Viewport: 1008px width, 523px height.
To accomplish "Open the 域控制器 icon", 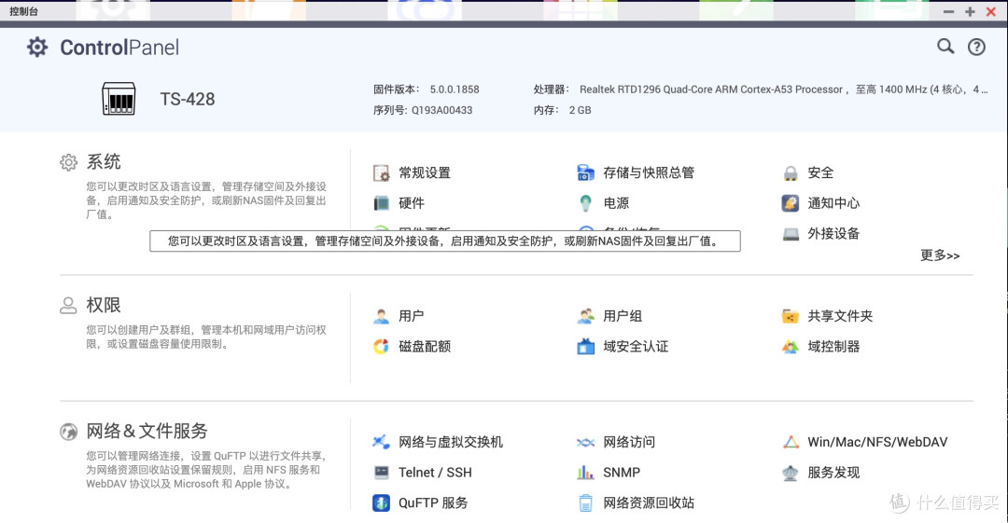I will click(x=791, y=346).
